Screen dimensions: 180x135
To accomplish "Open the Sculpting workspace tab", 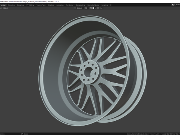I will [20, 5].
